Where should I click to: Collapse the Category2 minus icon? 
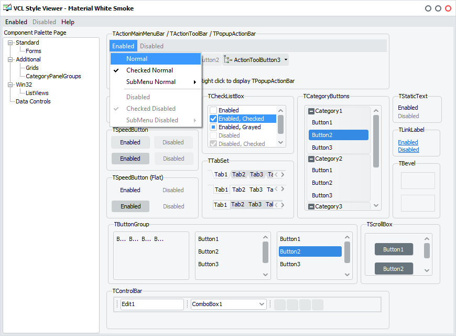[311, 159]
